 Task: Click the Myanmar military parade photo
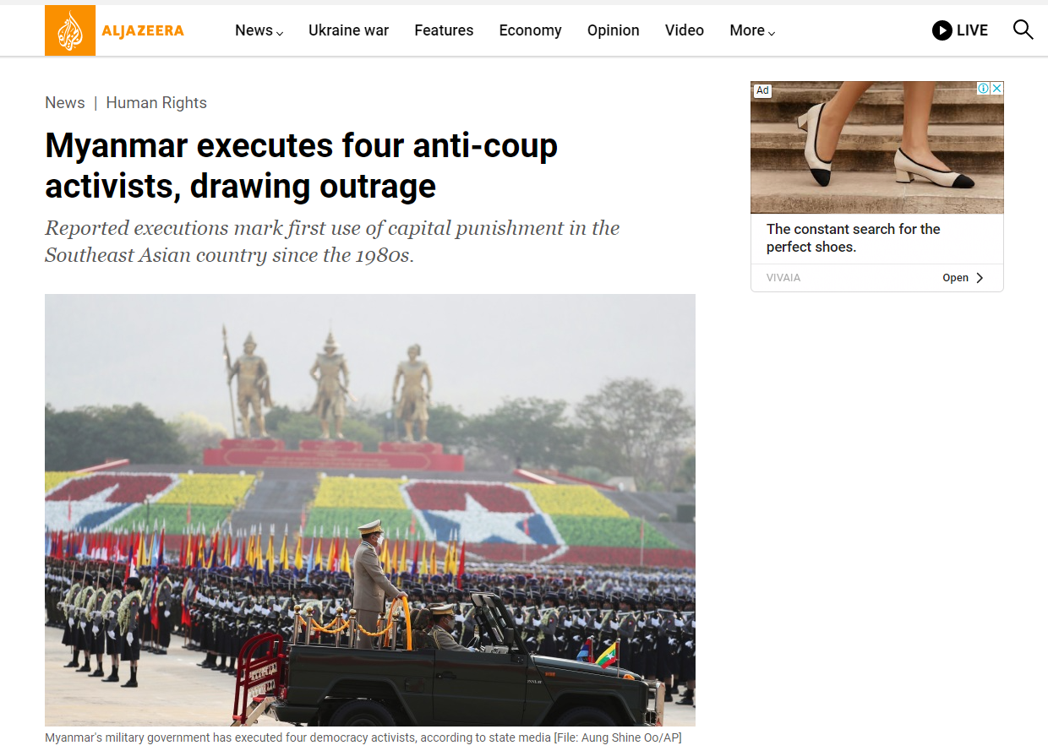click(x=370, y=510)
